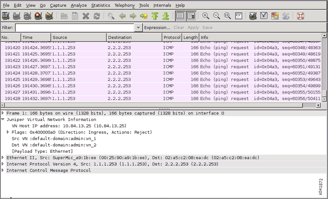Click inside the Filter text field

74,28
